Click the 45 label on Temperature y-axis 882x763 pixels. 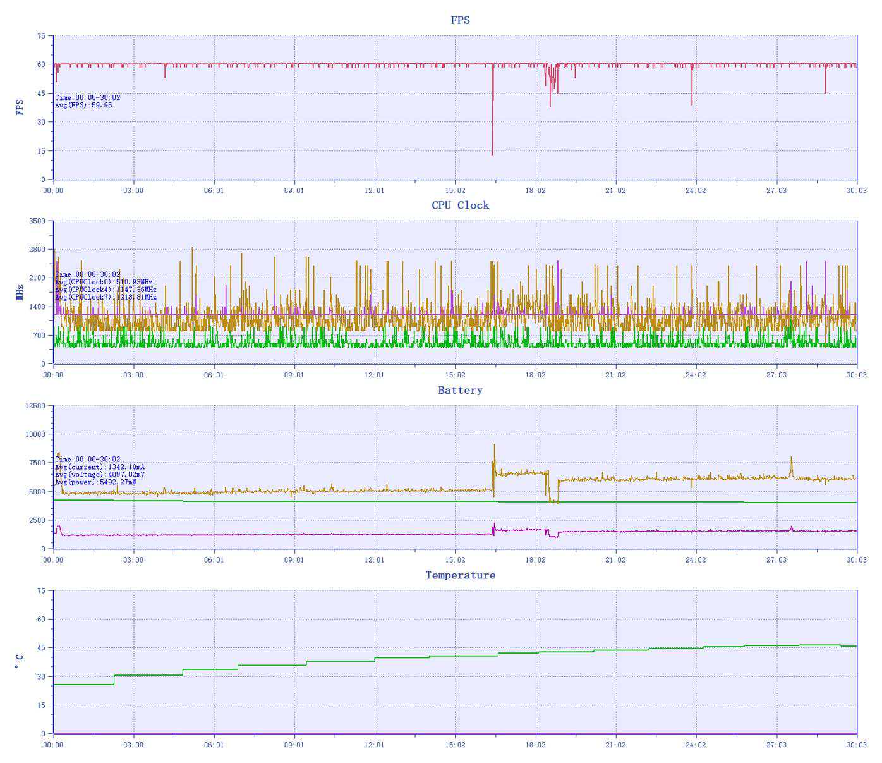point(41,648)
